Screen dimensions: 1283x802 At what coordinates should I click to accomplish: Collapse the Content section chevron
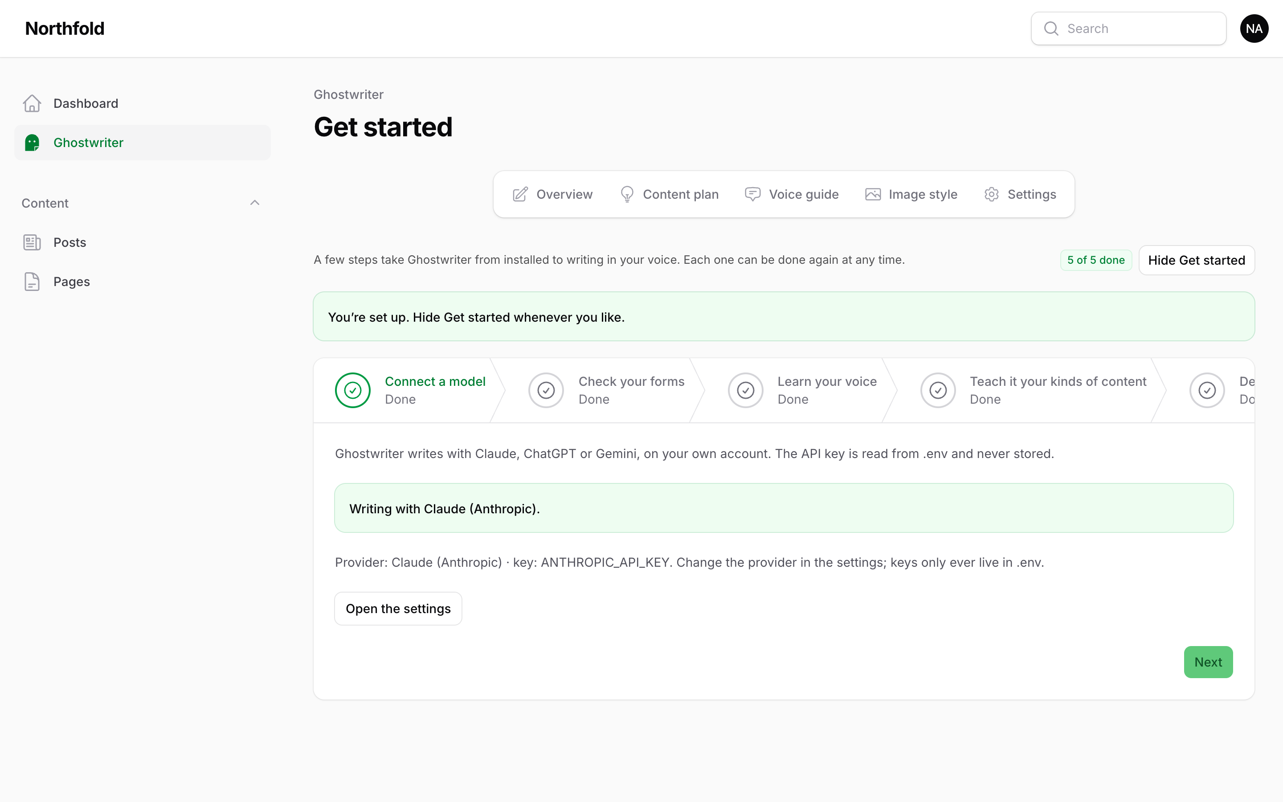[x=254, y=203]
